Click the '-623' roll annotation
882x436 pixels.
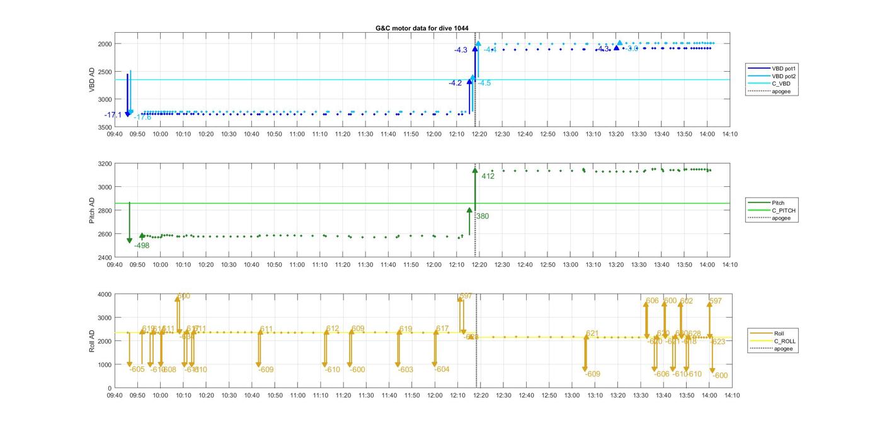[718, 342]
